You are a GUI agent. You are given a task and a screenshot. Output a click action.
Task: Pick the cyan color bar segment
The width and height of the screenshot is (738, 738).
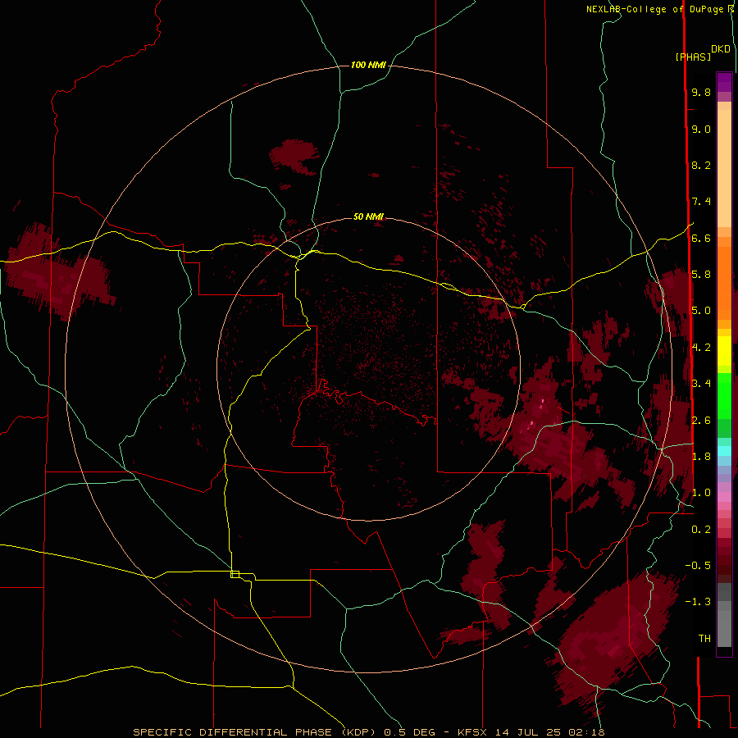coord(724,450)
